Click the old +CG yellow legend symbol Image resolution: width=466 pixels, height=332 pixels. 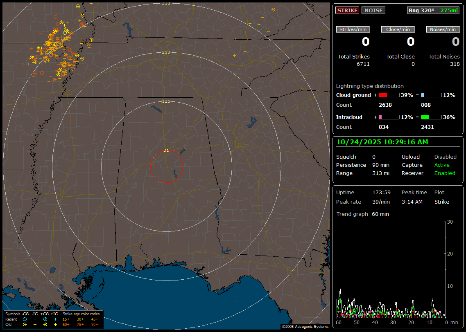click(x=45, y=324)
